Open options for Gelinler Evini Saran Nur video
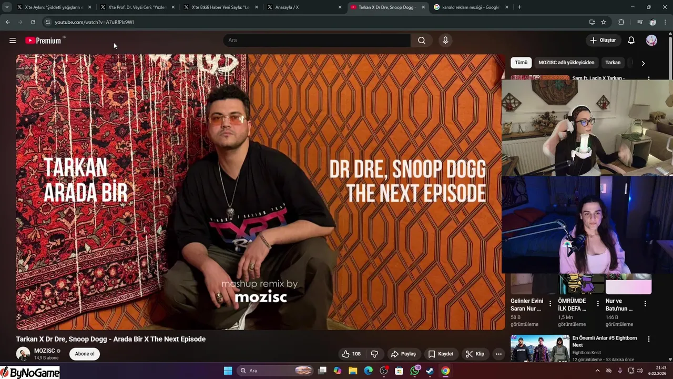 point(550,304)
